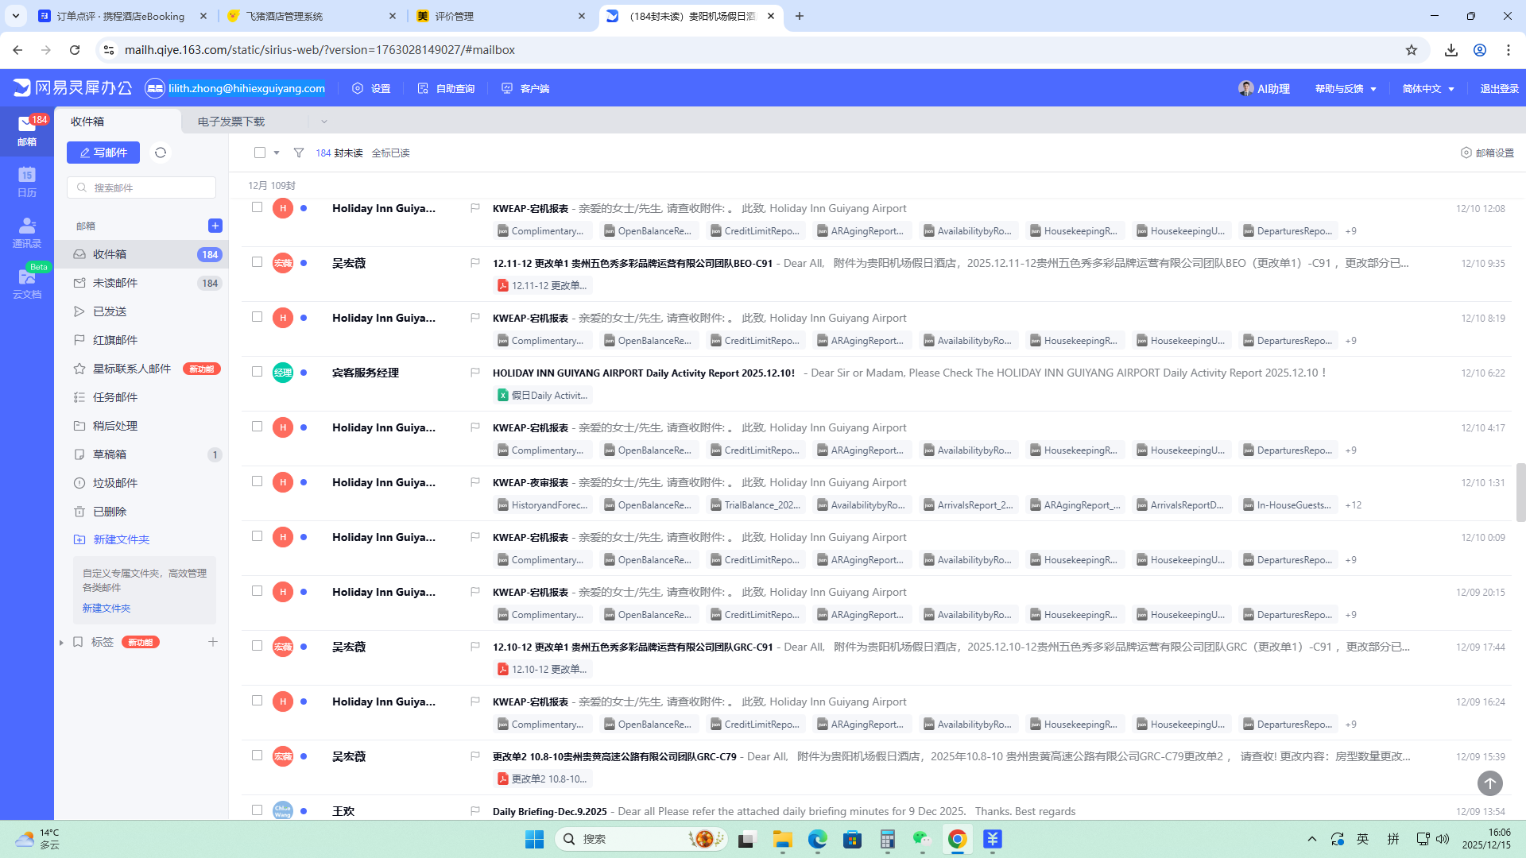Click the blue plus icon beside 邮箱
This screenshot has width=1526, height=858.
pos(215,226)
